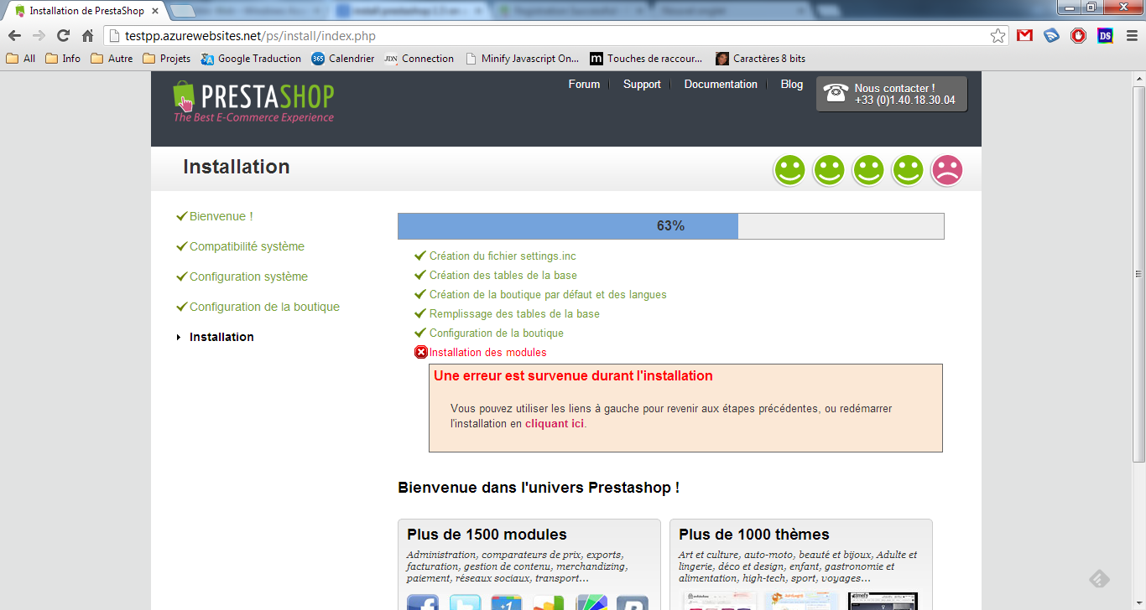Click the Plus de 1000 thèmes heading
1146x610 pixels.
pos(754,535)
